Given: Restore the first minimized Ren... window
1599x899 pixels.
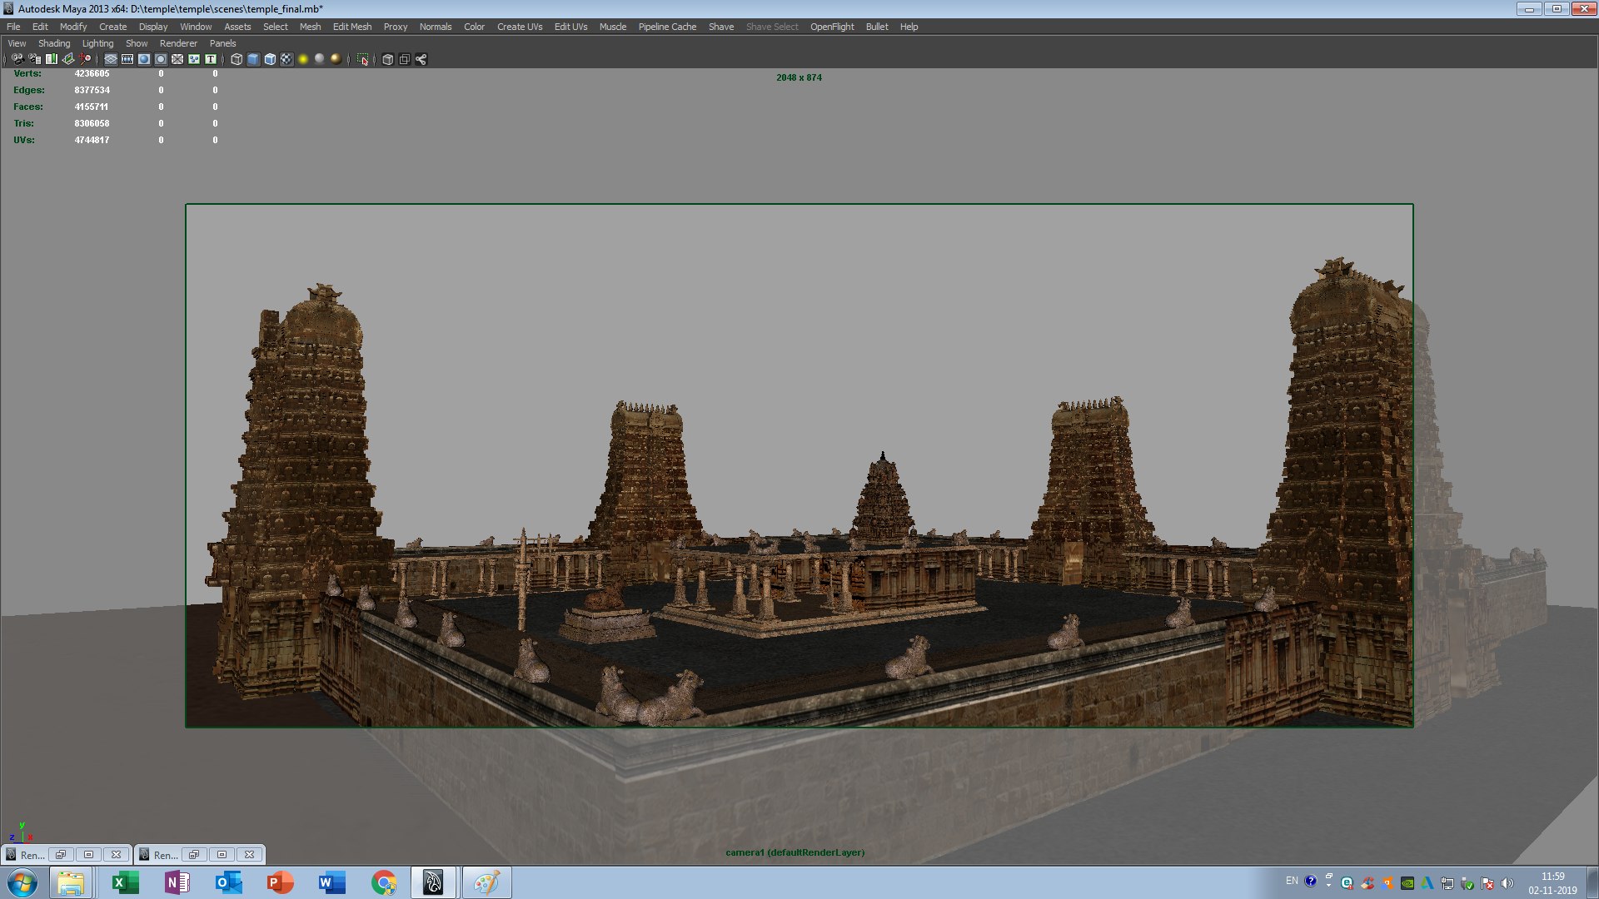Looking at the screenshot, I should tap(61, 855).
